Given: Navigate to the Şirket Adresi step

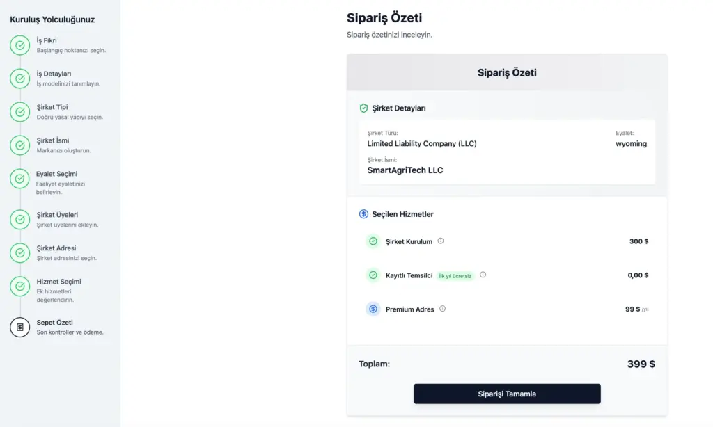Looking at the screenshot, I should pos(59,252).
